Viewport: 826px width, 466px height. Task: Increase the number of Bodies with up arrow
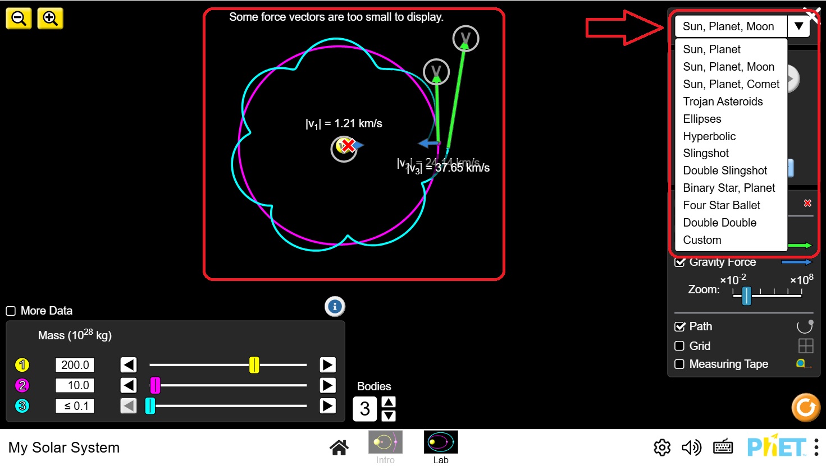click(x=389, y=402)
